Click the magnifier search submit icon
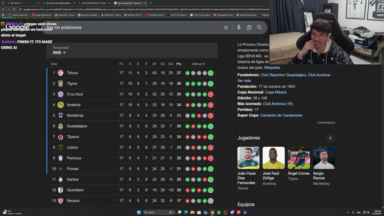Viewport: 384px width, 216px height. pyautogui.click(x=259, y=28)
